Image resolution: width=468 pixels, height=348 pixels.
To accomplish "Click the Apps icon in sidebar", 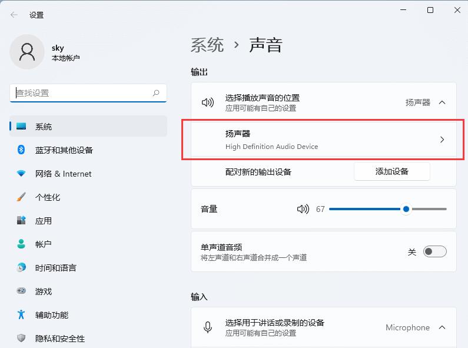I will point(22,221).
